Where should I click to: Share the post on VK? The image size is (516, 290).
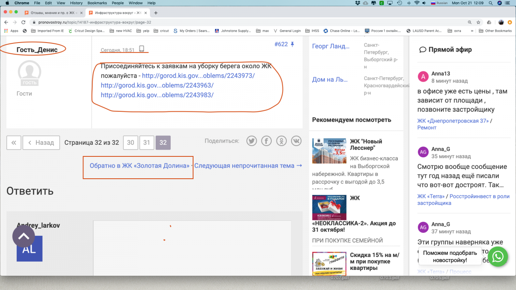click(296, 141)
